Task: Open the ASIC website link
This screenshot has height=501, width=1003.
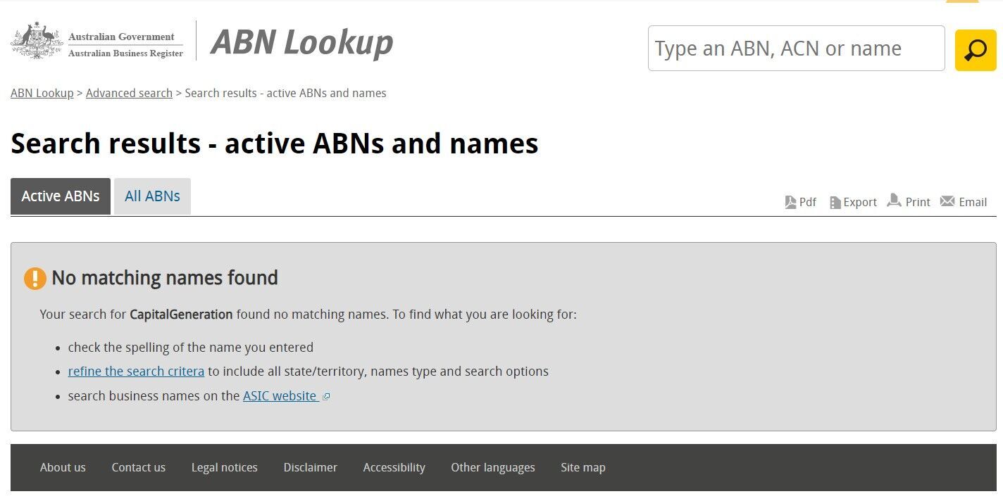Action: tap(280, 396)
